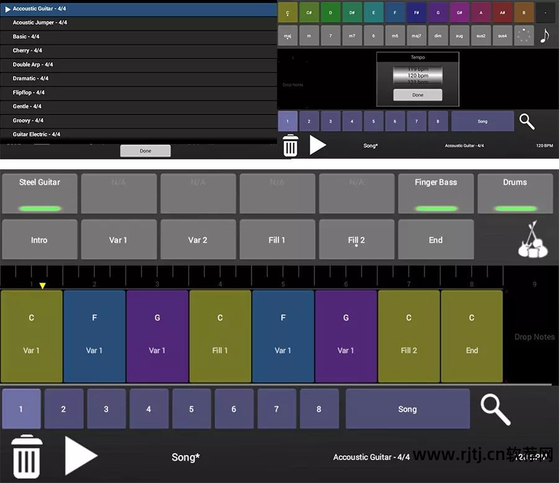Click the trash icon in the tempo screen
This screenshot has width=559, height=483.
coord(290,146)
